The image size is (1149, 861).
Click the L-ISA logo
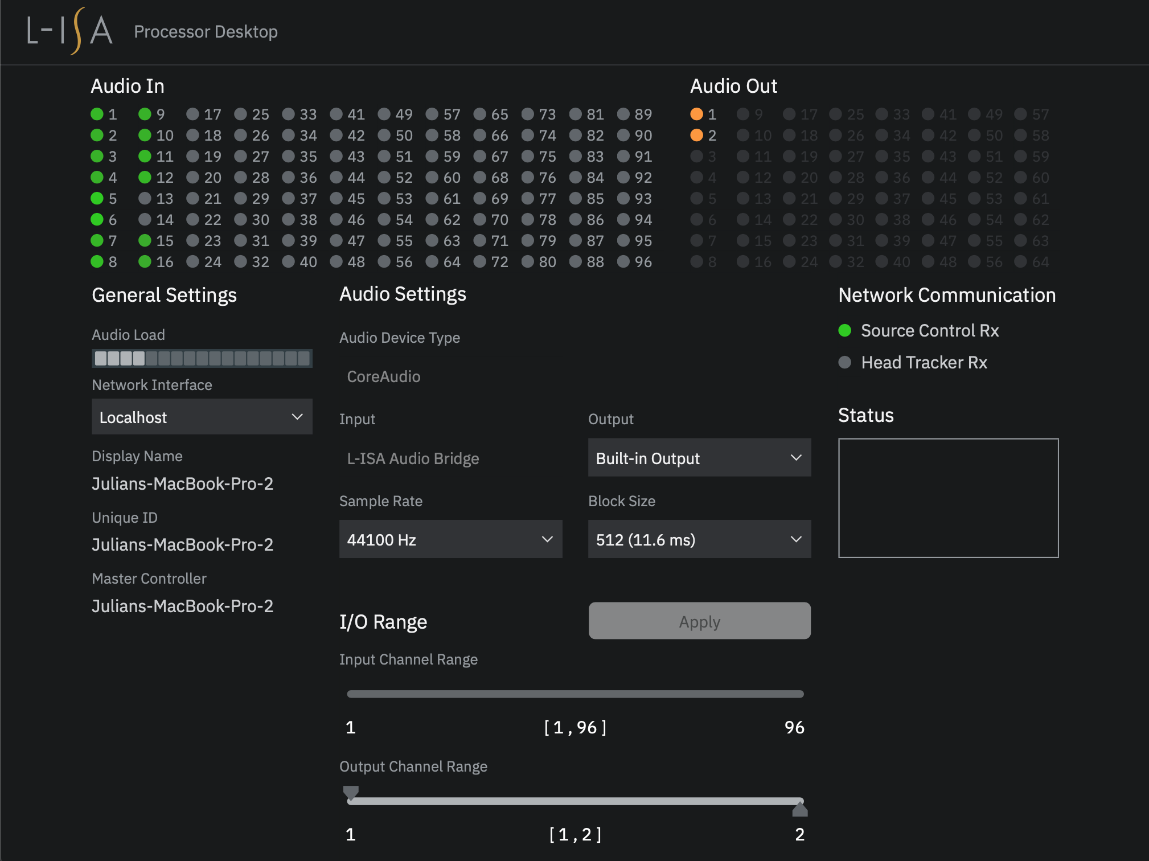69,31
